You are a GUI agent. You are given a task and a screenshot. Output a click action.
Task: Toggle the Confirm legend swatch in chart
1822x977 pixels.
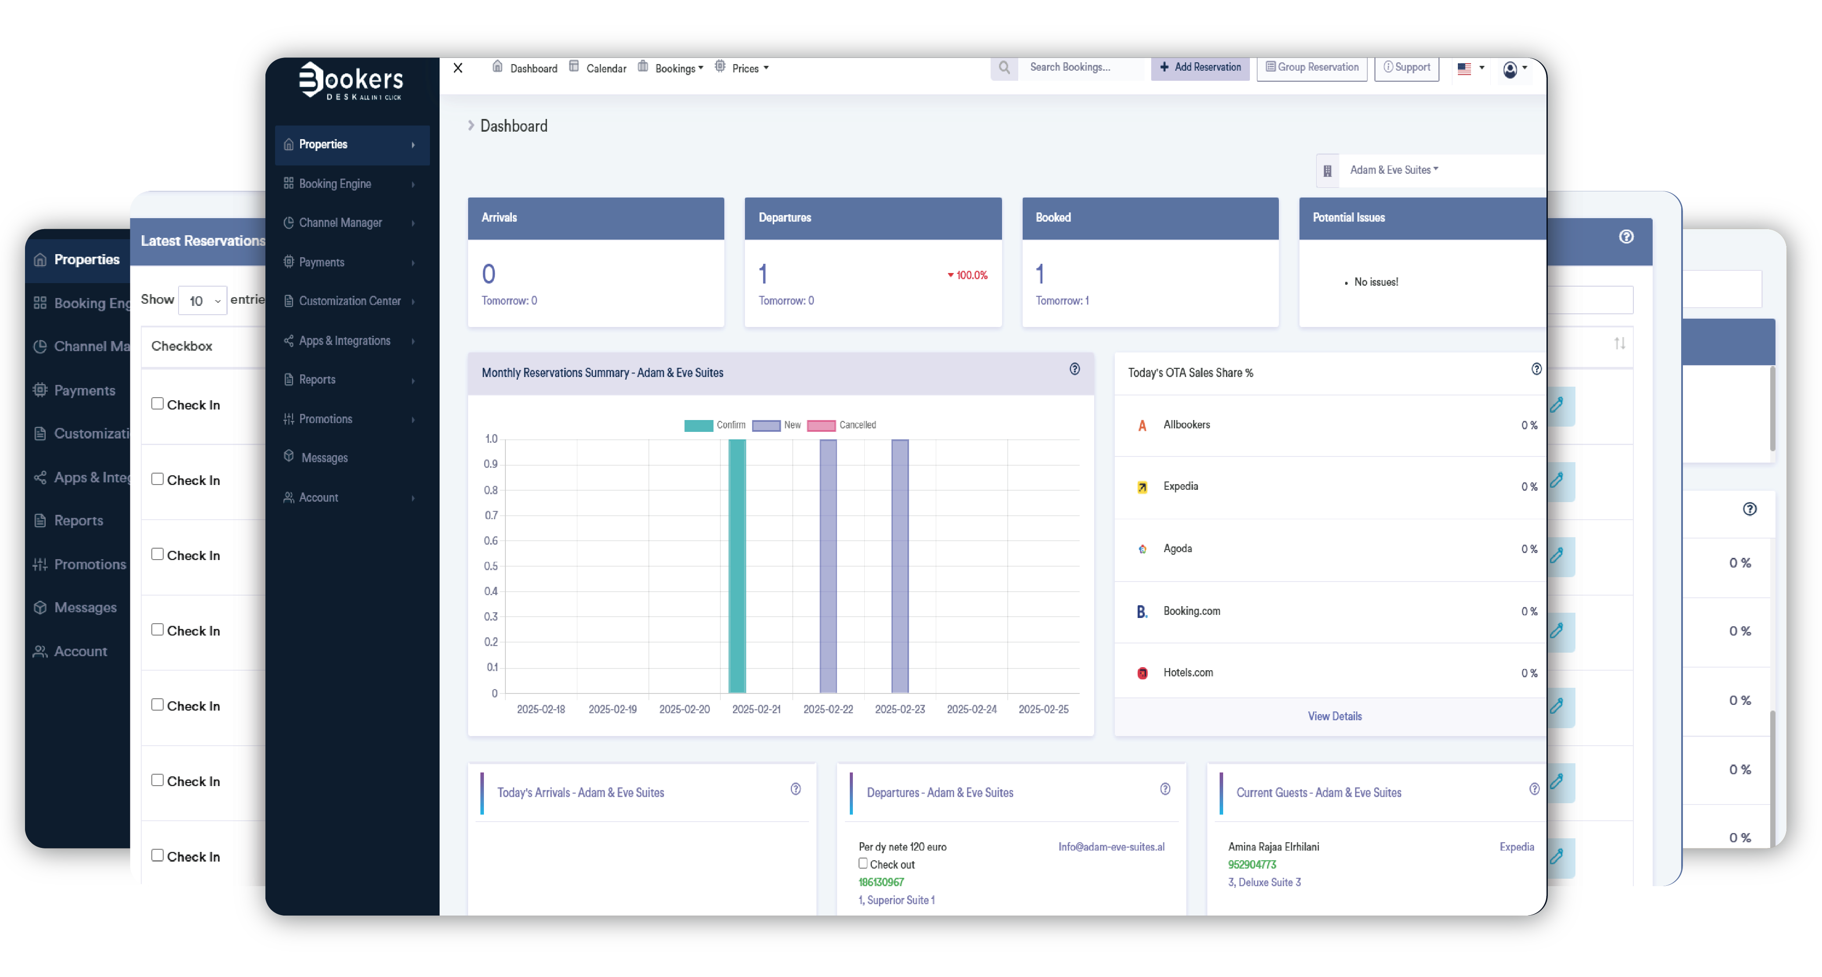698,425
